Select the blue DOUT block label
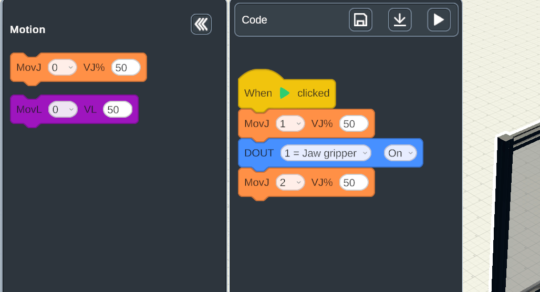The image size is (540, 292). click(x=259, y=153)
